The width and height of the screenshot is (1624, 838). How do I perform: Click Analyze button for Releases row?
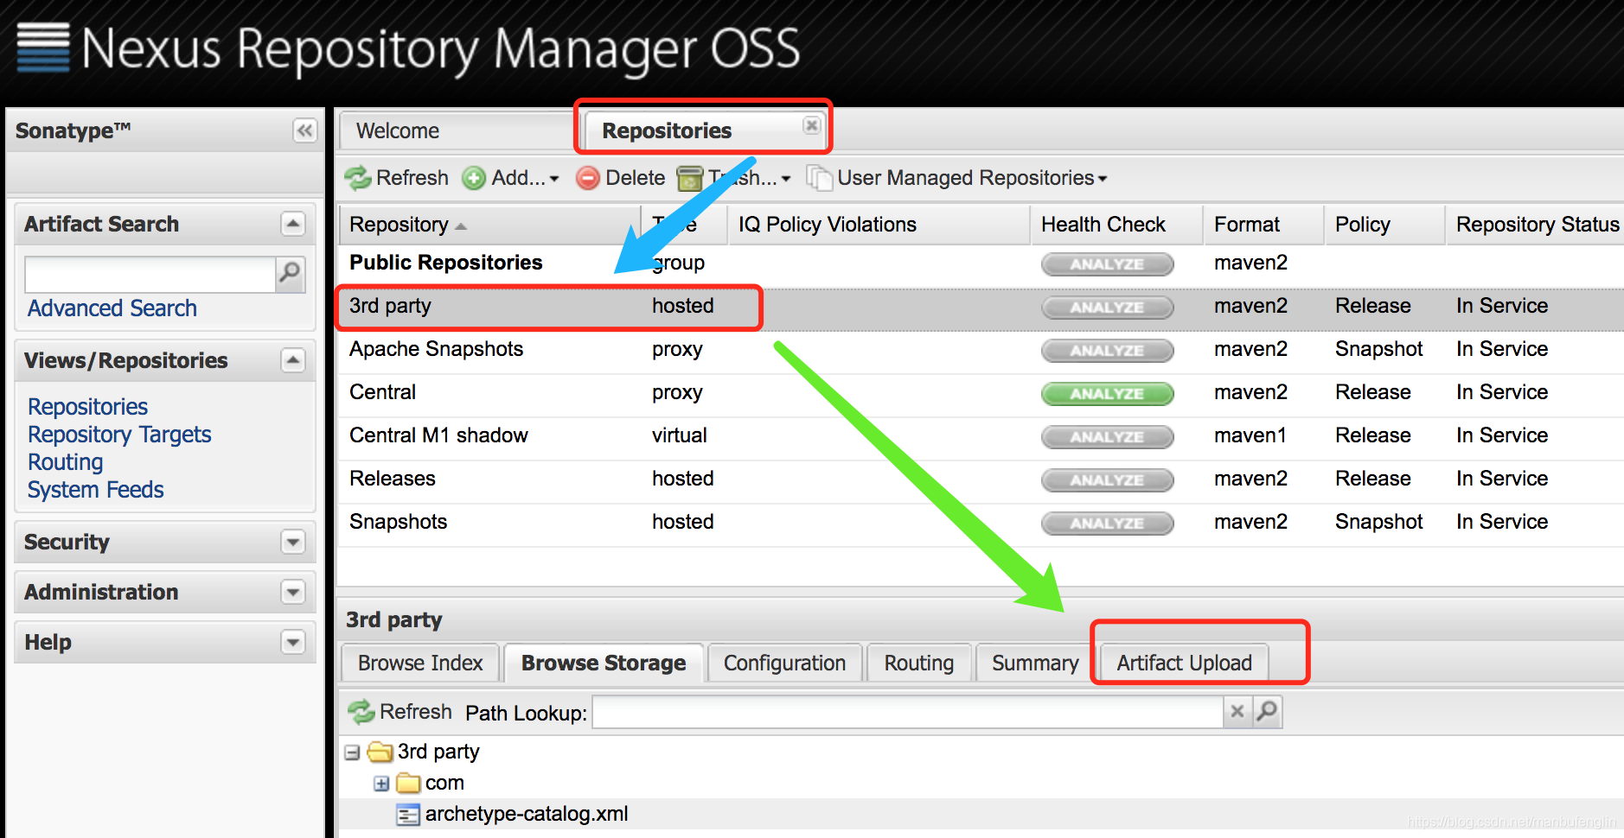point(1107,480)
